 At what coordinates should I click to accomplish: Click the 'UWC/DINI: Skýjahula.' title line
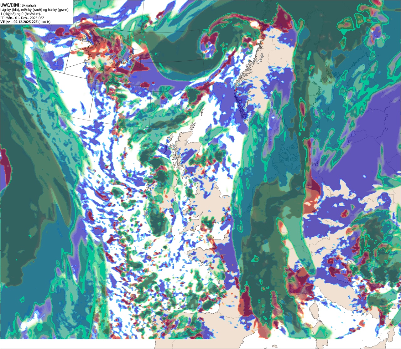coord(19,5)
